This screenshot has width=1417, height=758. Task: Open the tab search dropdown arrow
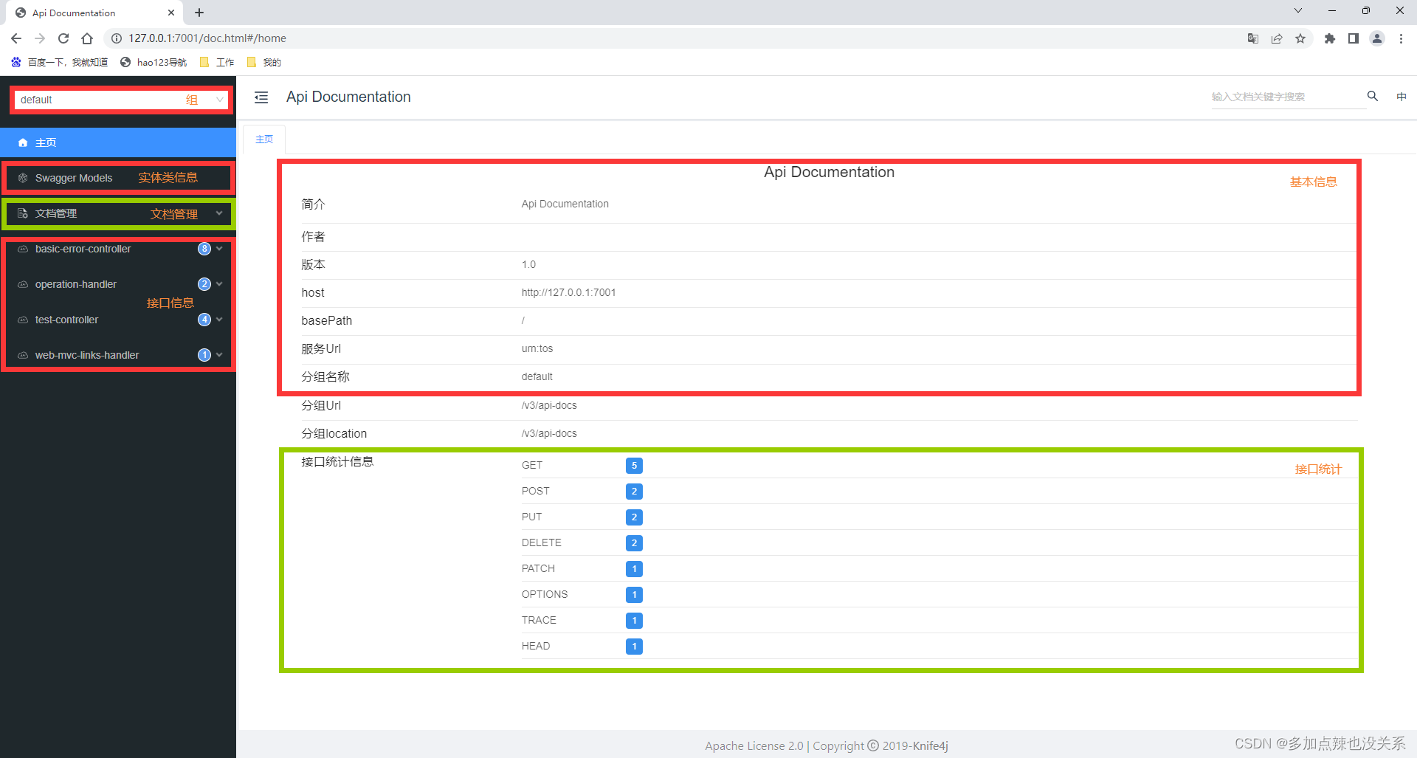1298,10
